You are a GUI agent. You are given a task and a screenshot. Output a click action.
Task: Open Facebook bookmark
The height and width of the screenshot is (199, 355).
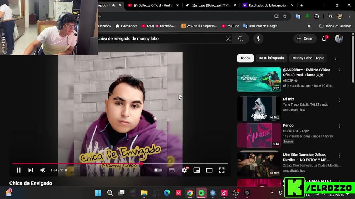(105, 26)
